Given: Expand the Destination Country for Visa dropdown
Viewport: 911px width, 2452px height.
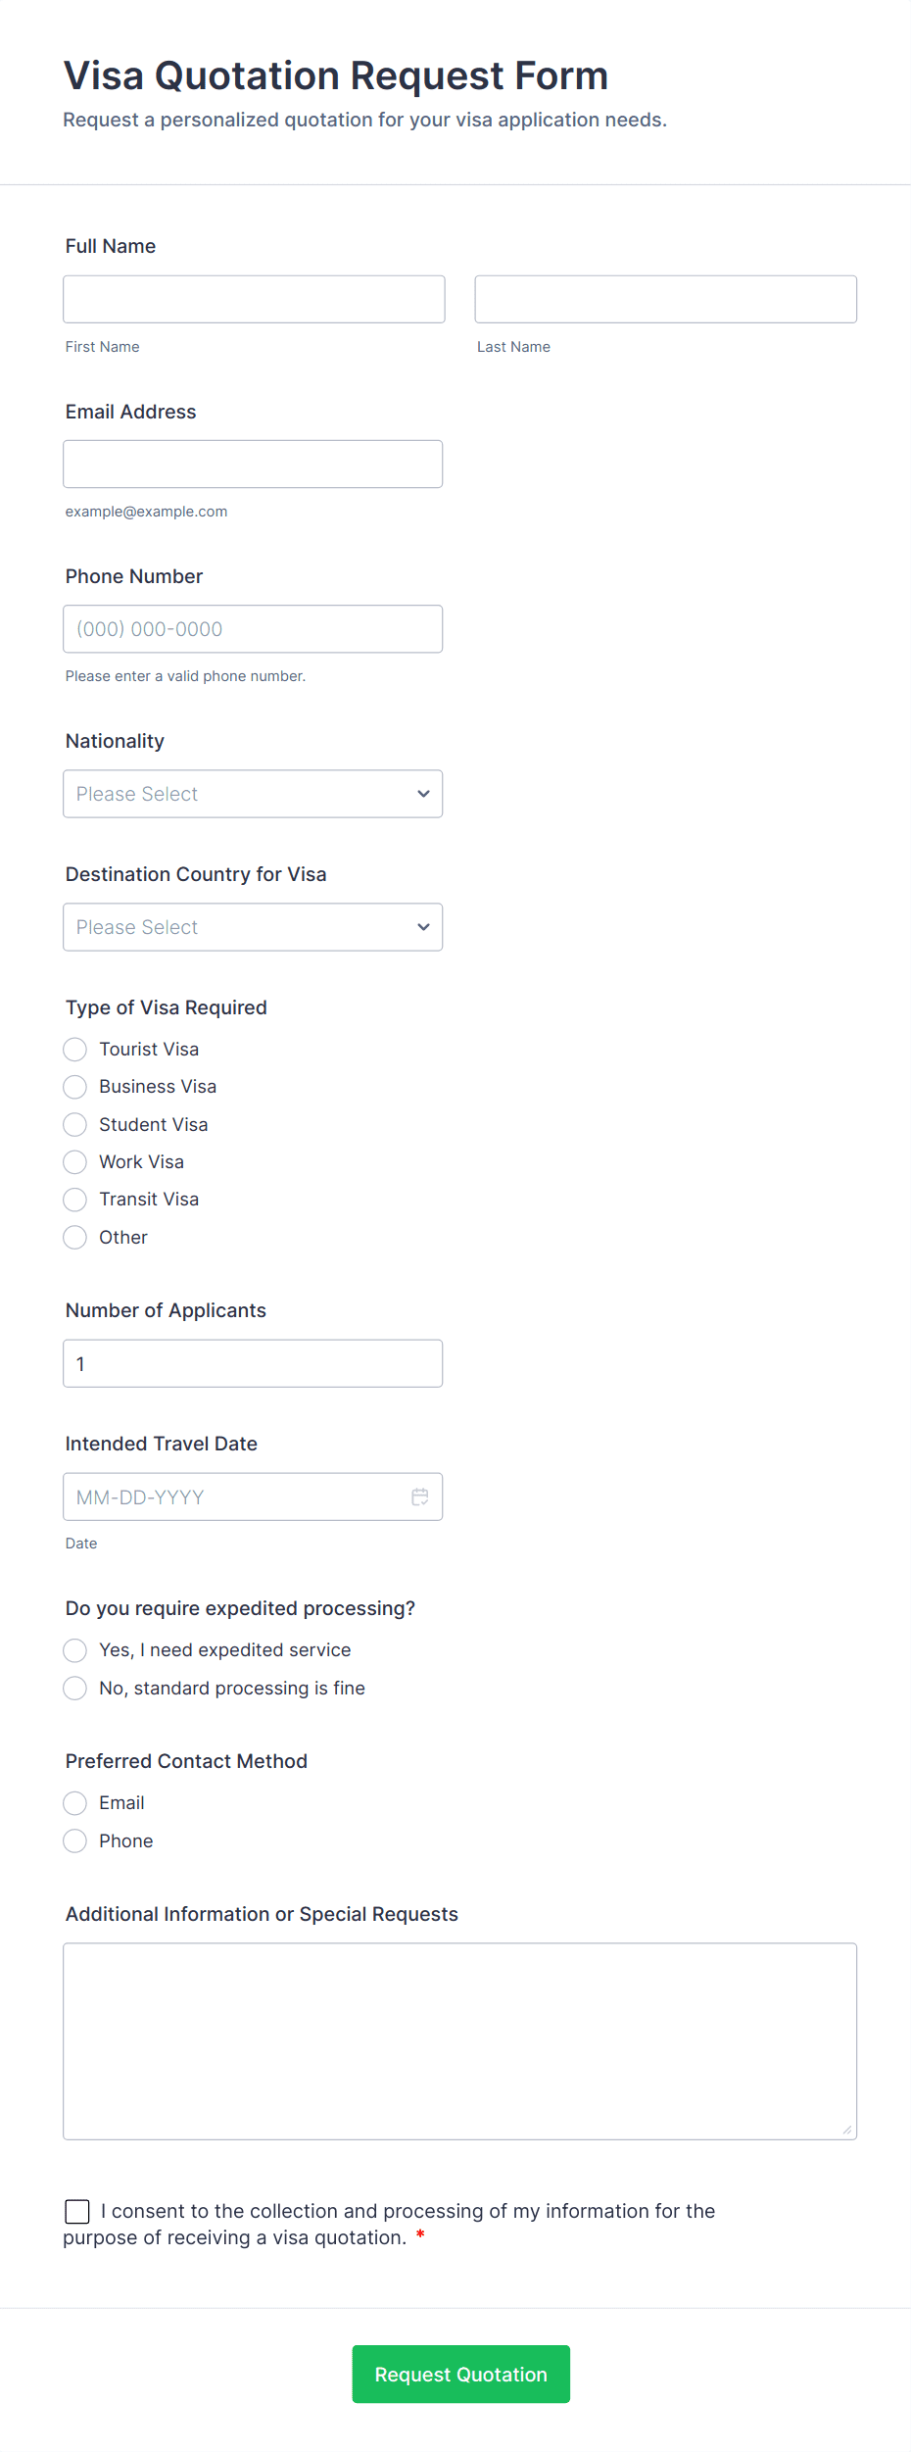Looking at the screenshot, I should point(253,927).
